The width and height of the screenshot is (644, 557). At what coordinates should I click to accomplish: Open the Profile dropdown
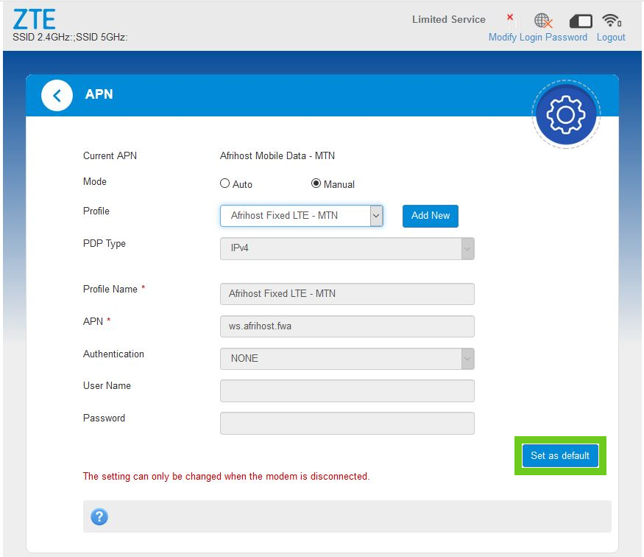pos(301,216)
